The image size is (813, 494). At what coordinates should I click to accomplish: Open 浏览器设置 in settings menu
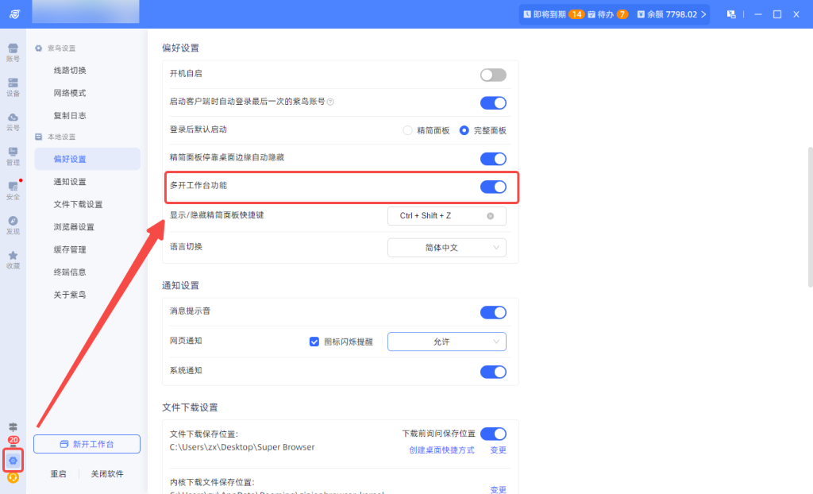click(74, 227)
